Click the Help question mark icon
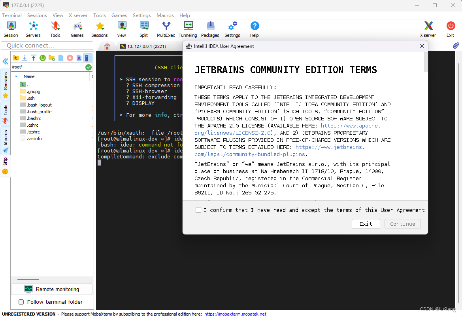Image resolution: width=462 pixels, height=316 pixels. (x=255, y=29)
